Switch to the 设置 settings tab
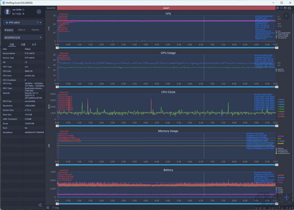 click(x=23, y=45)
